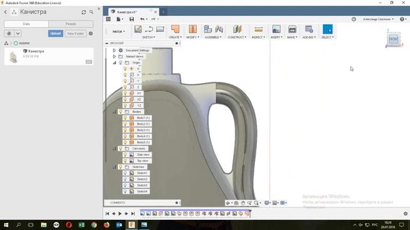The height and width of the screenshot is (230, 410).
Task: Click the FRONT face of ViewCube
Action: coord(394,39)
